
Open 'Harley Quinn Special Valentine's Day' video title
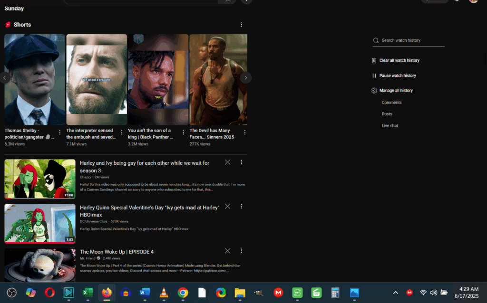(150, 211)
